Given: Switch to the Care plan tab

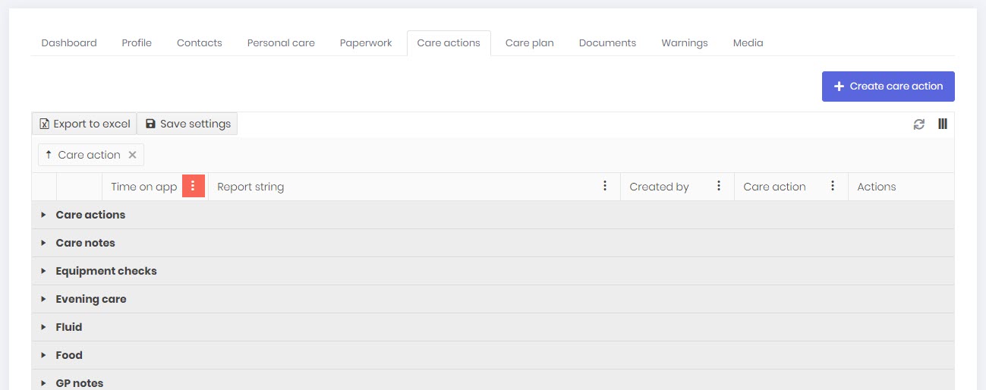Looking at the screenshot, I should coord(529,43).
